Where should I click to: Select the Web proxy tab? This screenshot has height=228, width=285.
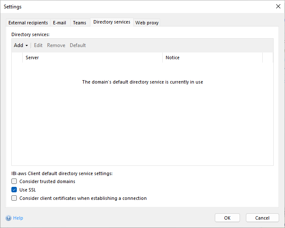(147, 23)
